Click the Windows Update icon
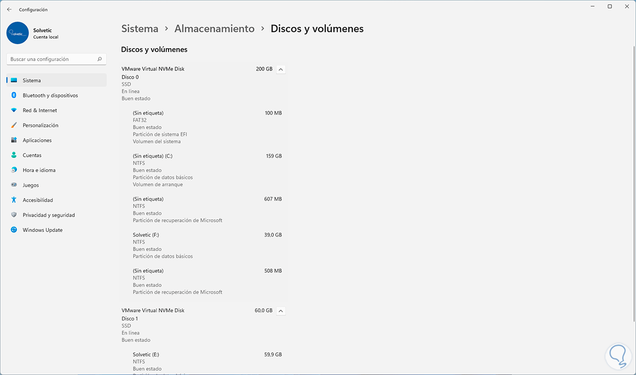The image size is (636, 375). click(x=14, y=230)
